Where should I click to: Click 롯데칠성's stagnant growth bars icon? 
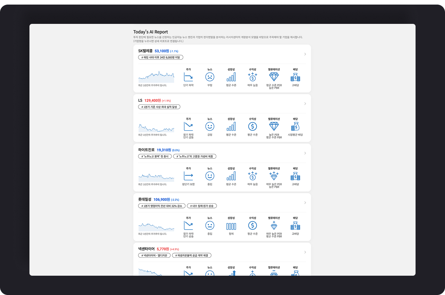coord(231,226)
